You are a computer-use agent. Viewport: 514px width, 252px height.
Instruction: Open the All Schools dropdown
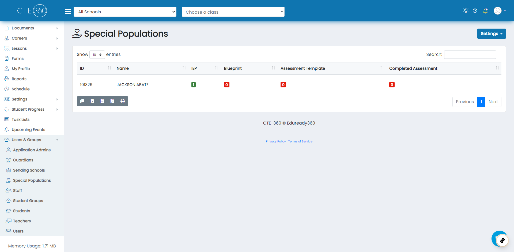coord(125,12)
